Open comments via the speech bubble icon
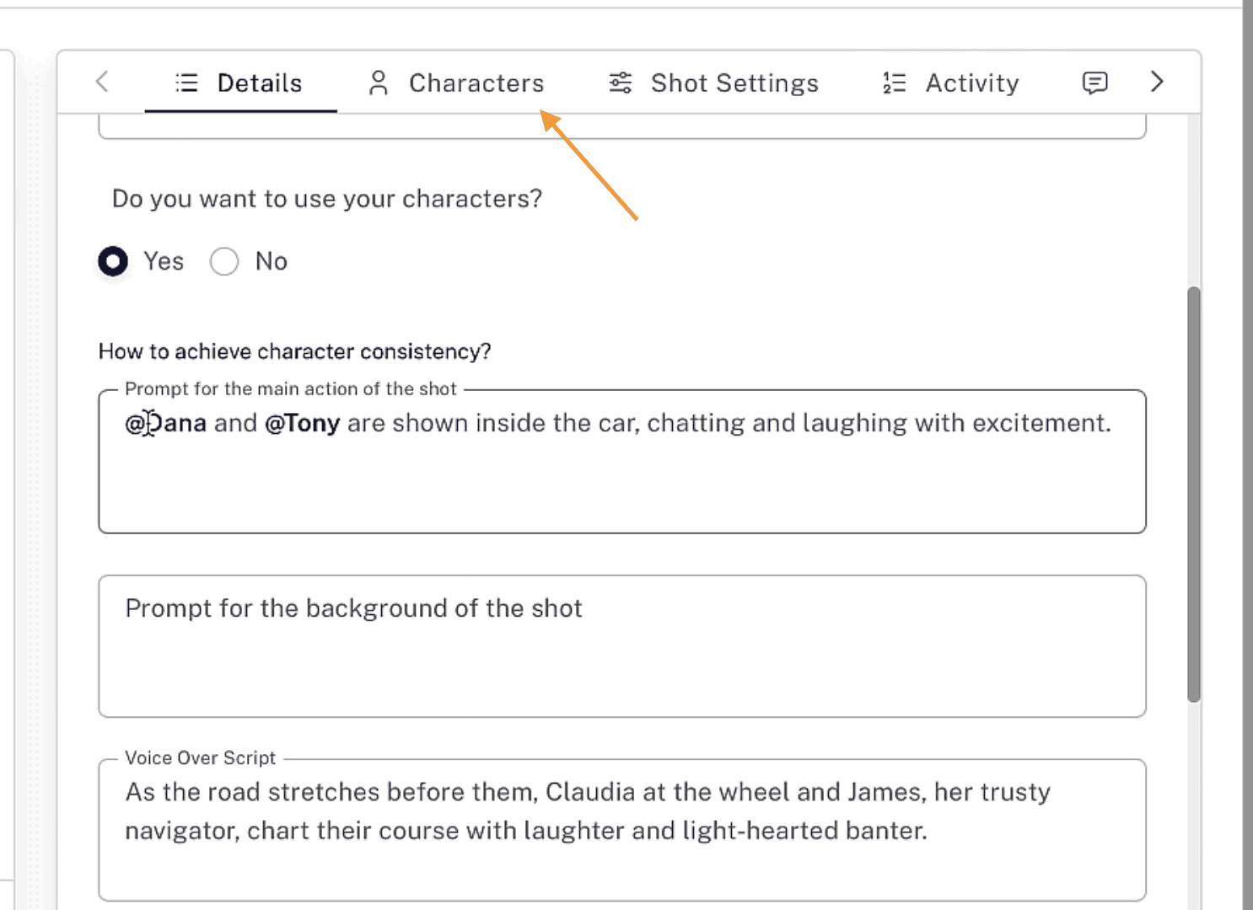The height and width of the screenshot is (910, 1253). tap(1094, 82)
